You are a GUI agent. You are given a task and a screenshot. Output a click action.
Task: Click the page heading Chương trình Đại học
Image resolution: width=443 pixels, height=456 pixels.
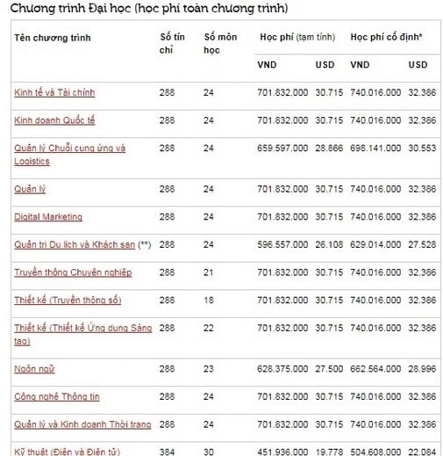coord(149,8)
